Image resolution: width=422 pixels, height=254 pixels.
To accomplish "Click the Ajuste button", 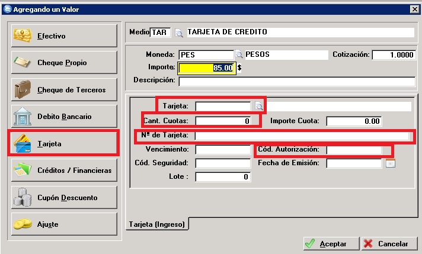I will click(64, 224).
